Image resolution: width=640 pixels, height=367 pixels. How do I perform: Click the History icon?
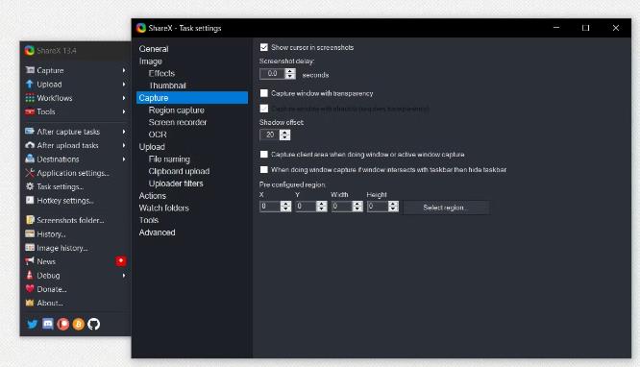tap(30, 233)
